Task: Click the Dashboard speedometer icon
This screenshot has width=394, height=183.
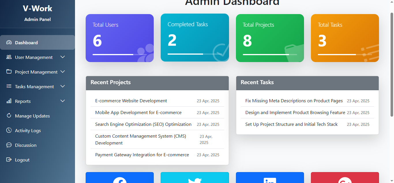Action: (x=9, y=43)
